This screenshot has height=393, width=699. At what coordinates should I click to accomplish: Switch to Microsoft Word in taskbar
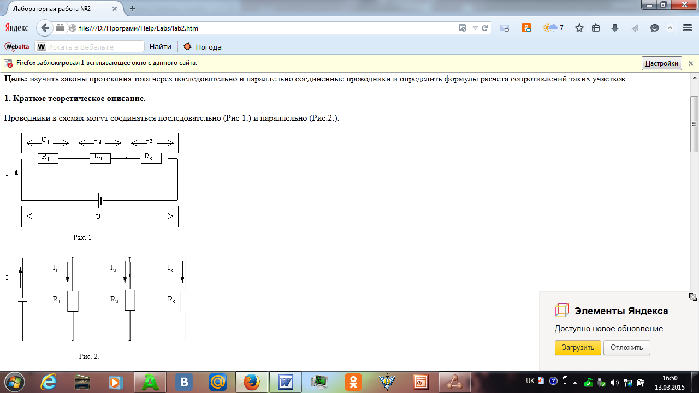[x=286, y=382]
